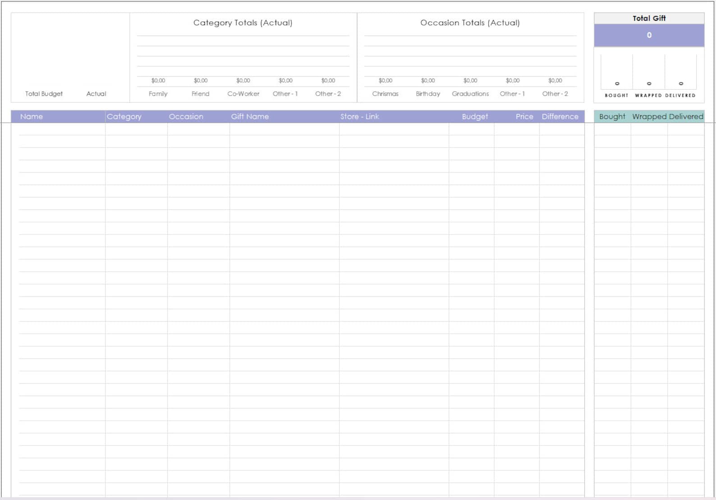Screen dimensions: 716x500
Task: Click the Graduations occasion label
Action: pyautogui.click(x=470, y=94)
